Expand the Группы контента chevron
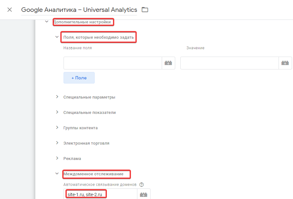This screenshot has width=293, height=199. (x=57, y=127)
